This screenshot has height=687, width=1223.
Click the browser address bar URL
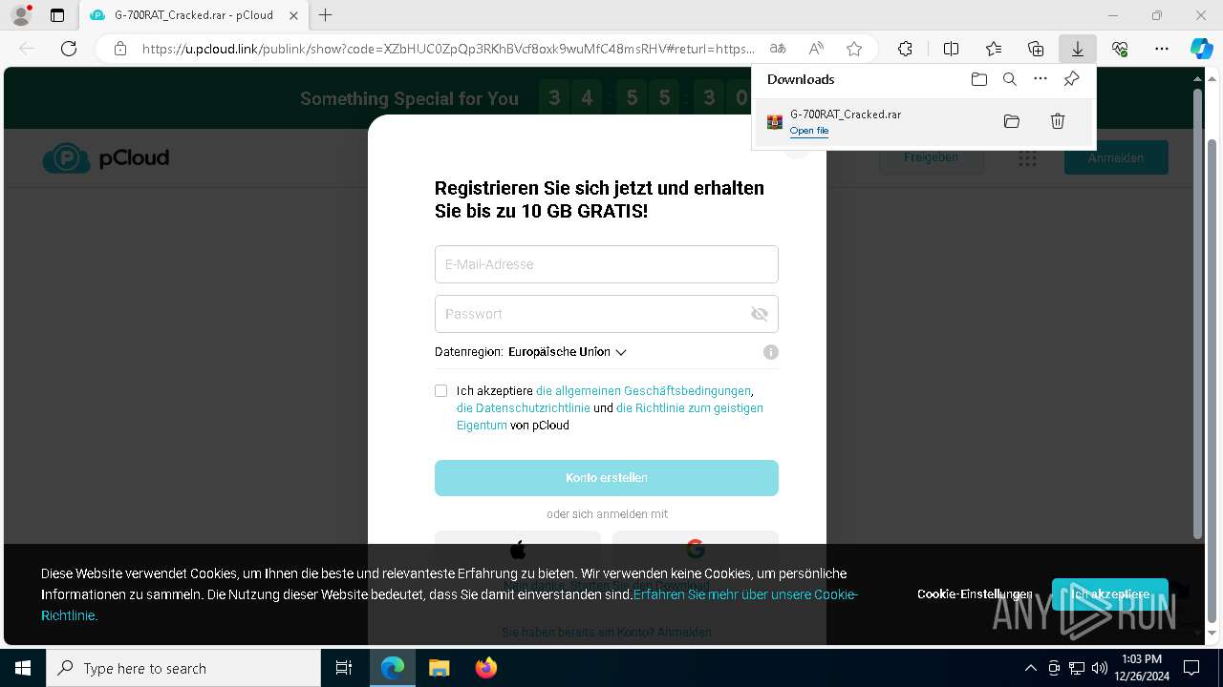pos(449,49)
